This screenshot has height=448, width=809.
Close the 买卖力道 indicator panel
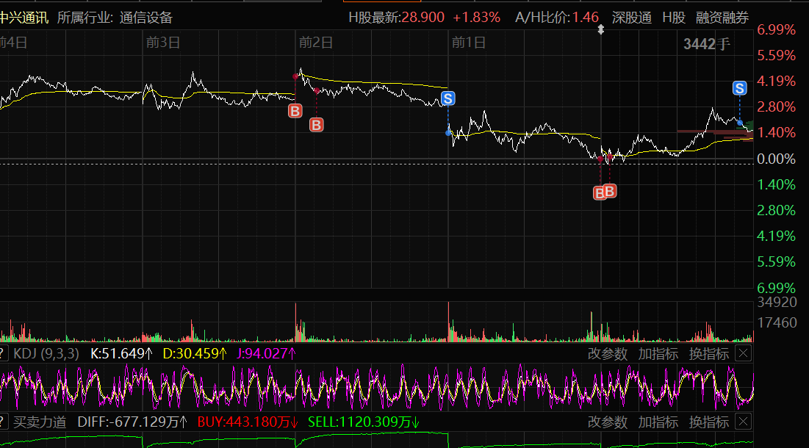744,422
